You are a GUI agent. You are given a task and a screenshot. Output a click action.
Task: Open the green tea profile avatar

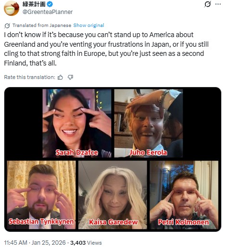(x=12, y=8)
